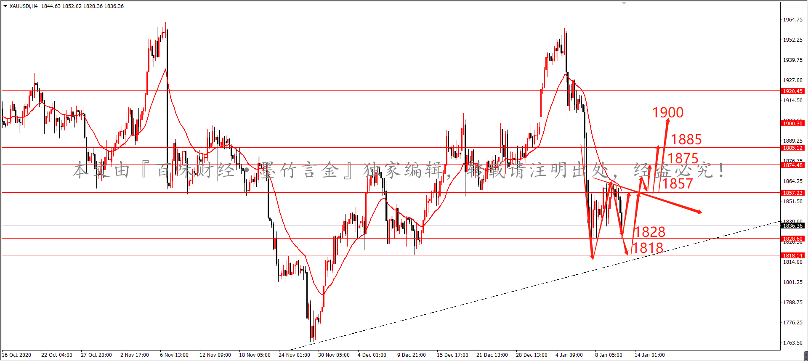Click the 1914.50 price axis label
The image size is (808, 361).
tap(792, 101)
